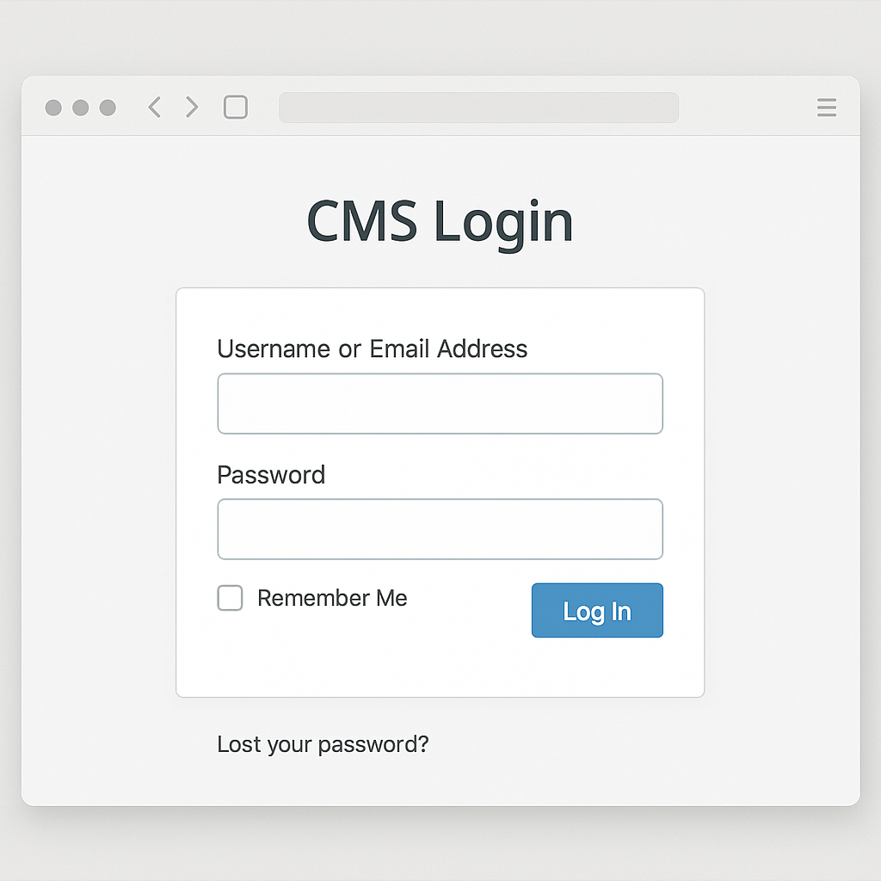
Task: Click blank space inside the login form card
Action: point(440,667)
